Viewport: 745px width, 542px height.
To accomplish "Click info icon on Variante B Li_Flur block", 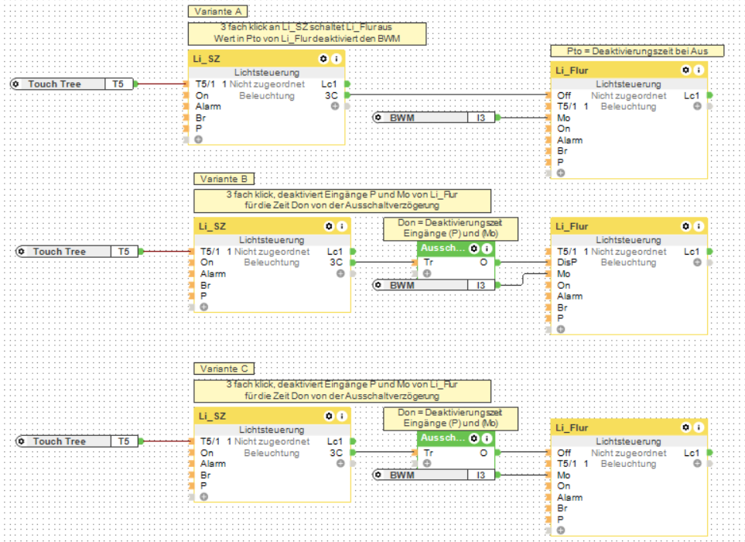I will [x=699, y=226].
